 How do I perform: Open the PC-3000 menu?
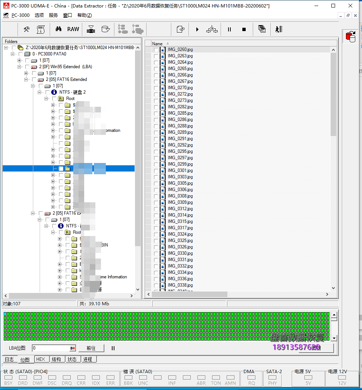(20, 15)
